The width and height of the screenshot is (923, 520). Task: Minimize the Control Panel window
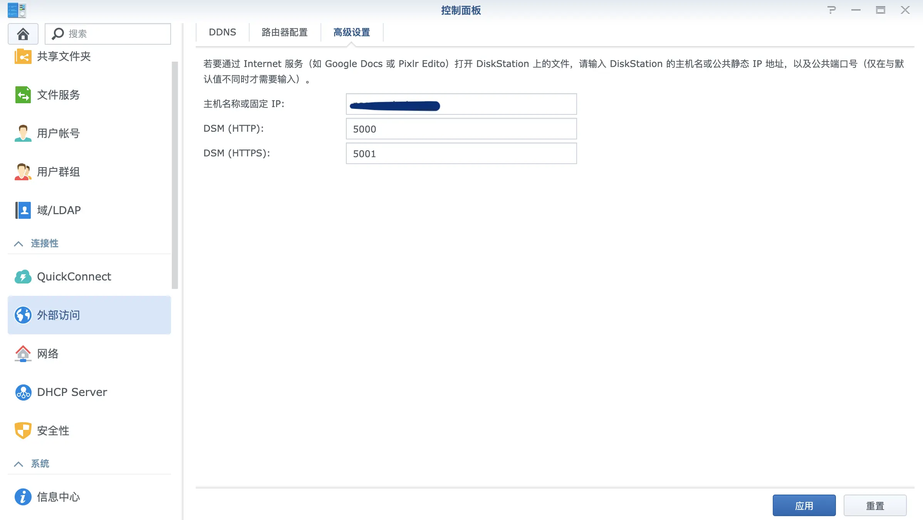click(x=856, y=10)
